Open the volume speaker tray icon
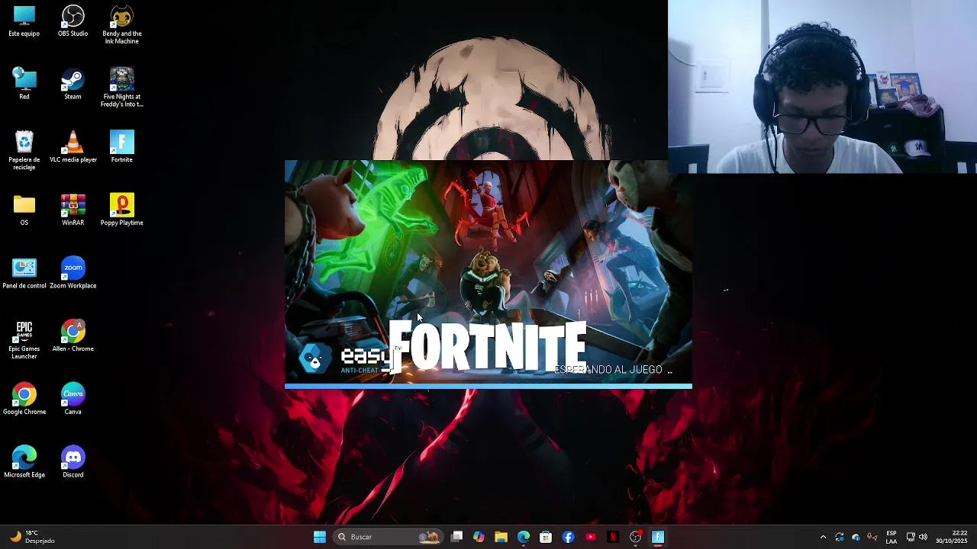The image size is (977, 549). coord(923,537)
